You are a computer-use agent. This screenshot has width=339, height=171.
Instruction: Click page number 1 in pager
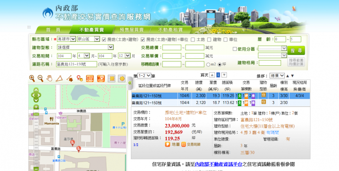pos(218,75)
